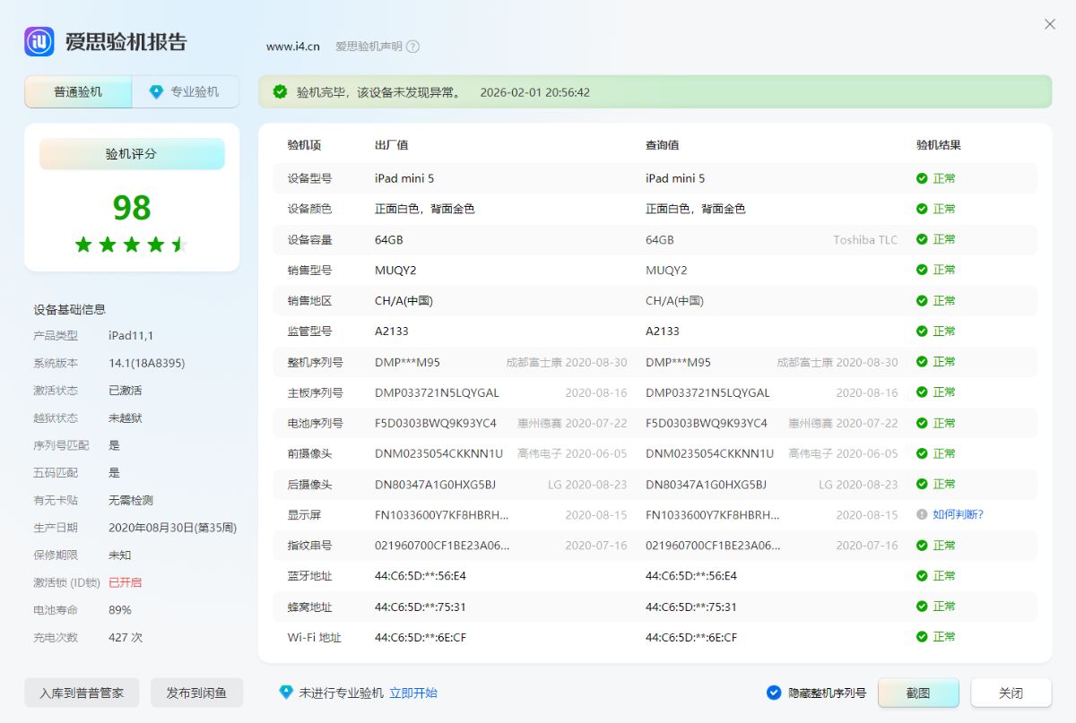Click the i4 Aisi app logo
Image resolution: width=1076 pixels, height=723 pixels.
pyautogui.click(x=39, y=41)
